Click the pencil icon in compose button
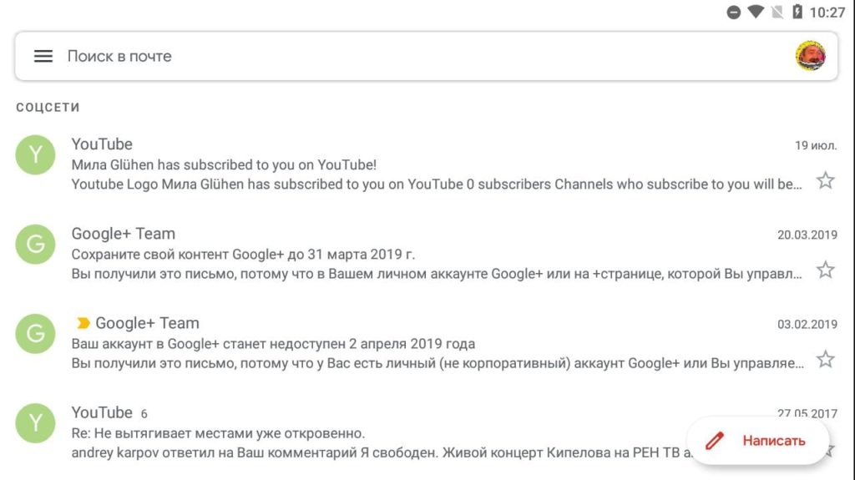The image size is (855, 480). click(715, 441)
